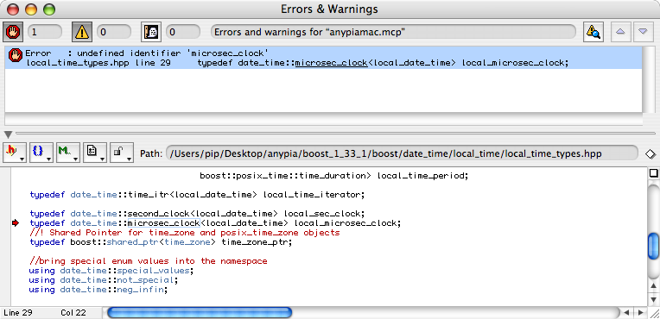
Task: Minimize the Errors & Warnings window
Action: click(x=31, y=9)
